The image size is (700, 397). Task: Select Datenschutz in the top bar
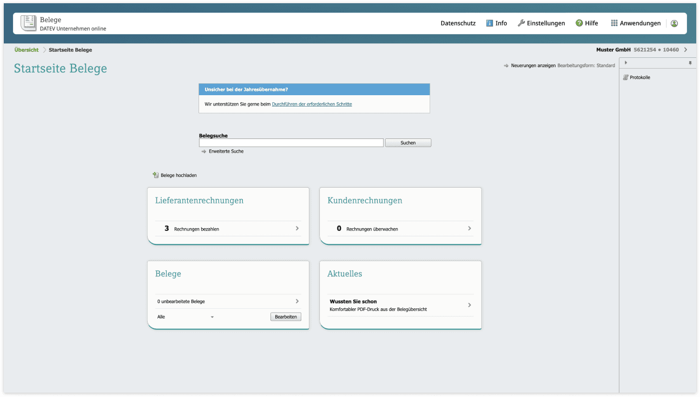coord(458,23)
